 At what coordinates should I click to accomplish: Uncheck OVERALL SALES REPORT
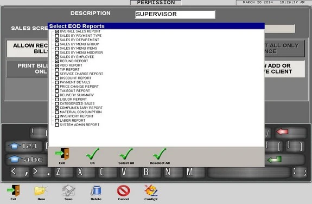[x=57, y=31]
